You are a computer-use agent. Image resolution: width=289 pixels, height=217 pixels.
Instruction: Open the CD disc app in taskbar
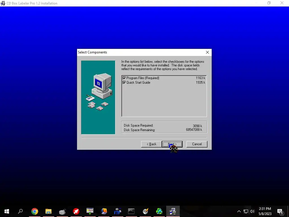145,211
